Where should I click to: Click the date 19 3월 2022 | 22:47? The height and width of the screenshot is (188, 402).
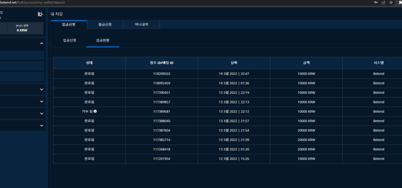234,74
